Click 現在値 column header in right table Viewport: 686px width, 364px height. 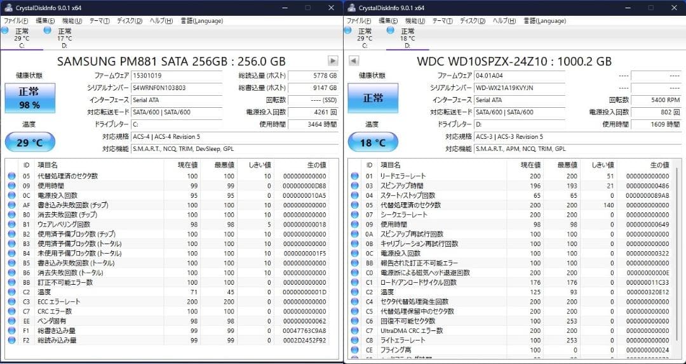tap(530, 165)
